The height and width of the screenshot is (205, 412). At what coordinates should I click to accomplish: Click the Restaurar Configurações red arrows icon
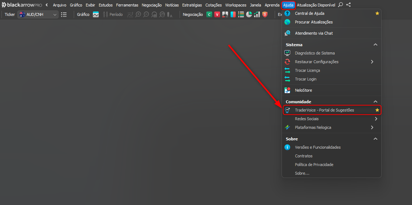(287, 62)
